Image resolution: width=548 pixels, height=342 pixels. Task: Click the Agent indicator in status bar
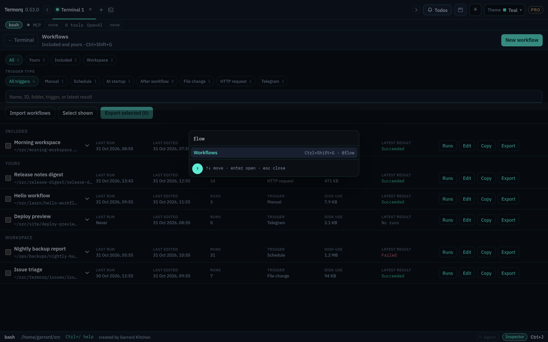[487, 337]
